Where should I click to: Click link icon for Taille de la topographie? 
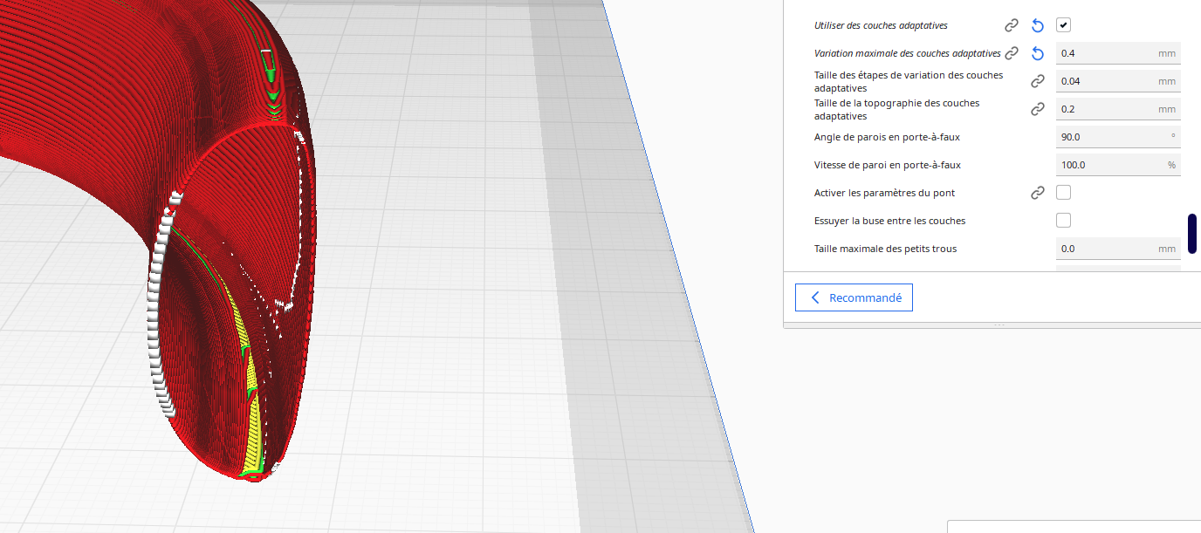1038,109
